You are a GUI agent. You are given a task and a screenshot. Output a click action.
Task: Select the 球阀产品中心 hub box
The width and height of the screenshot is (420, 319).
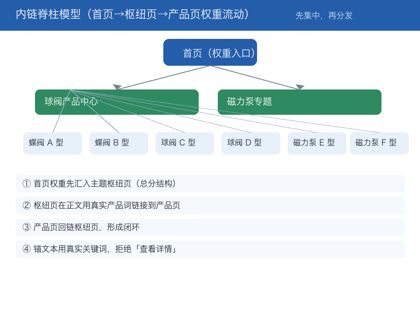click(x=117, y=102)
